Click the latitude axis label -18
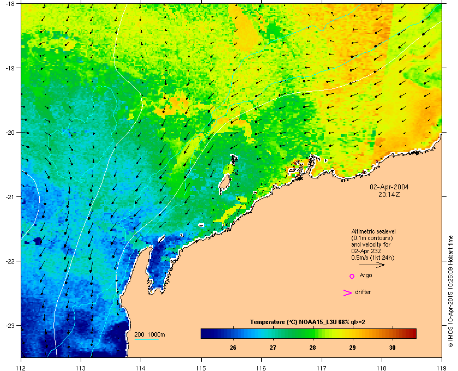Image resolution: width=458 pixels, height=371 pixels. click(x=10, y=3)
